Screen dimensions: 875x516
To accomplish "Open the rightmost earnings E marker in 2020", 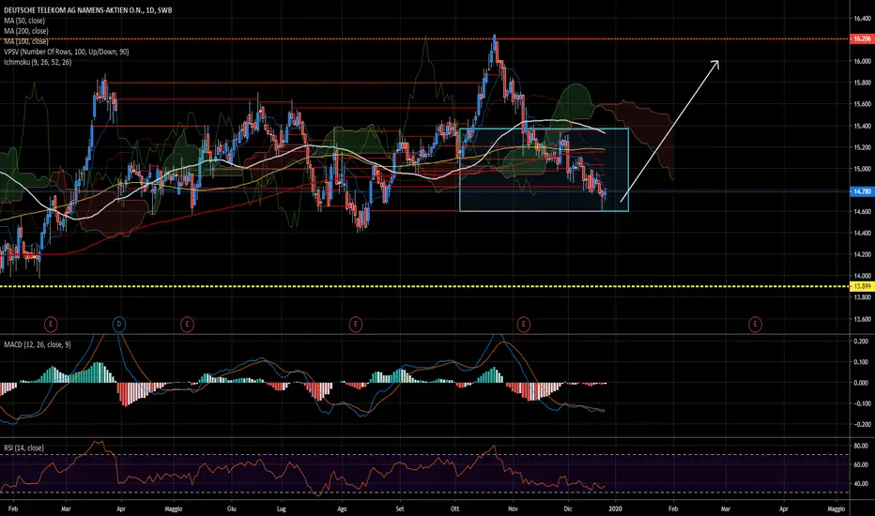I will (x=755, y=324).
